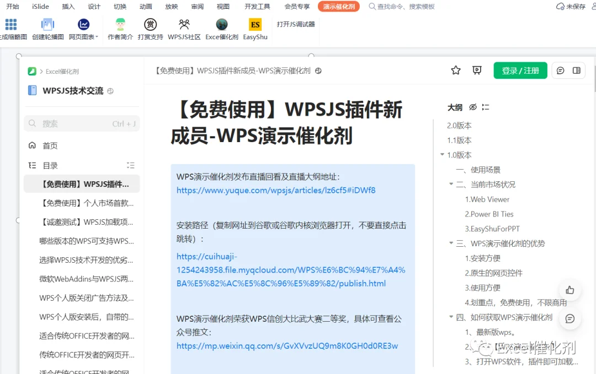Toggle the right sidebar layout icon

coord(577,71)
